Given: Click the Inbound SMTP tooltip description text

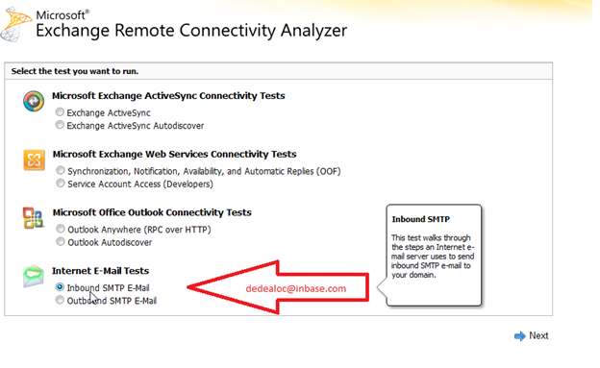Looking at the screenshot, I should click(x=433, y=257).
